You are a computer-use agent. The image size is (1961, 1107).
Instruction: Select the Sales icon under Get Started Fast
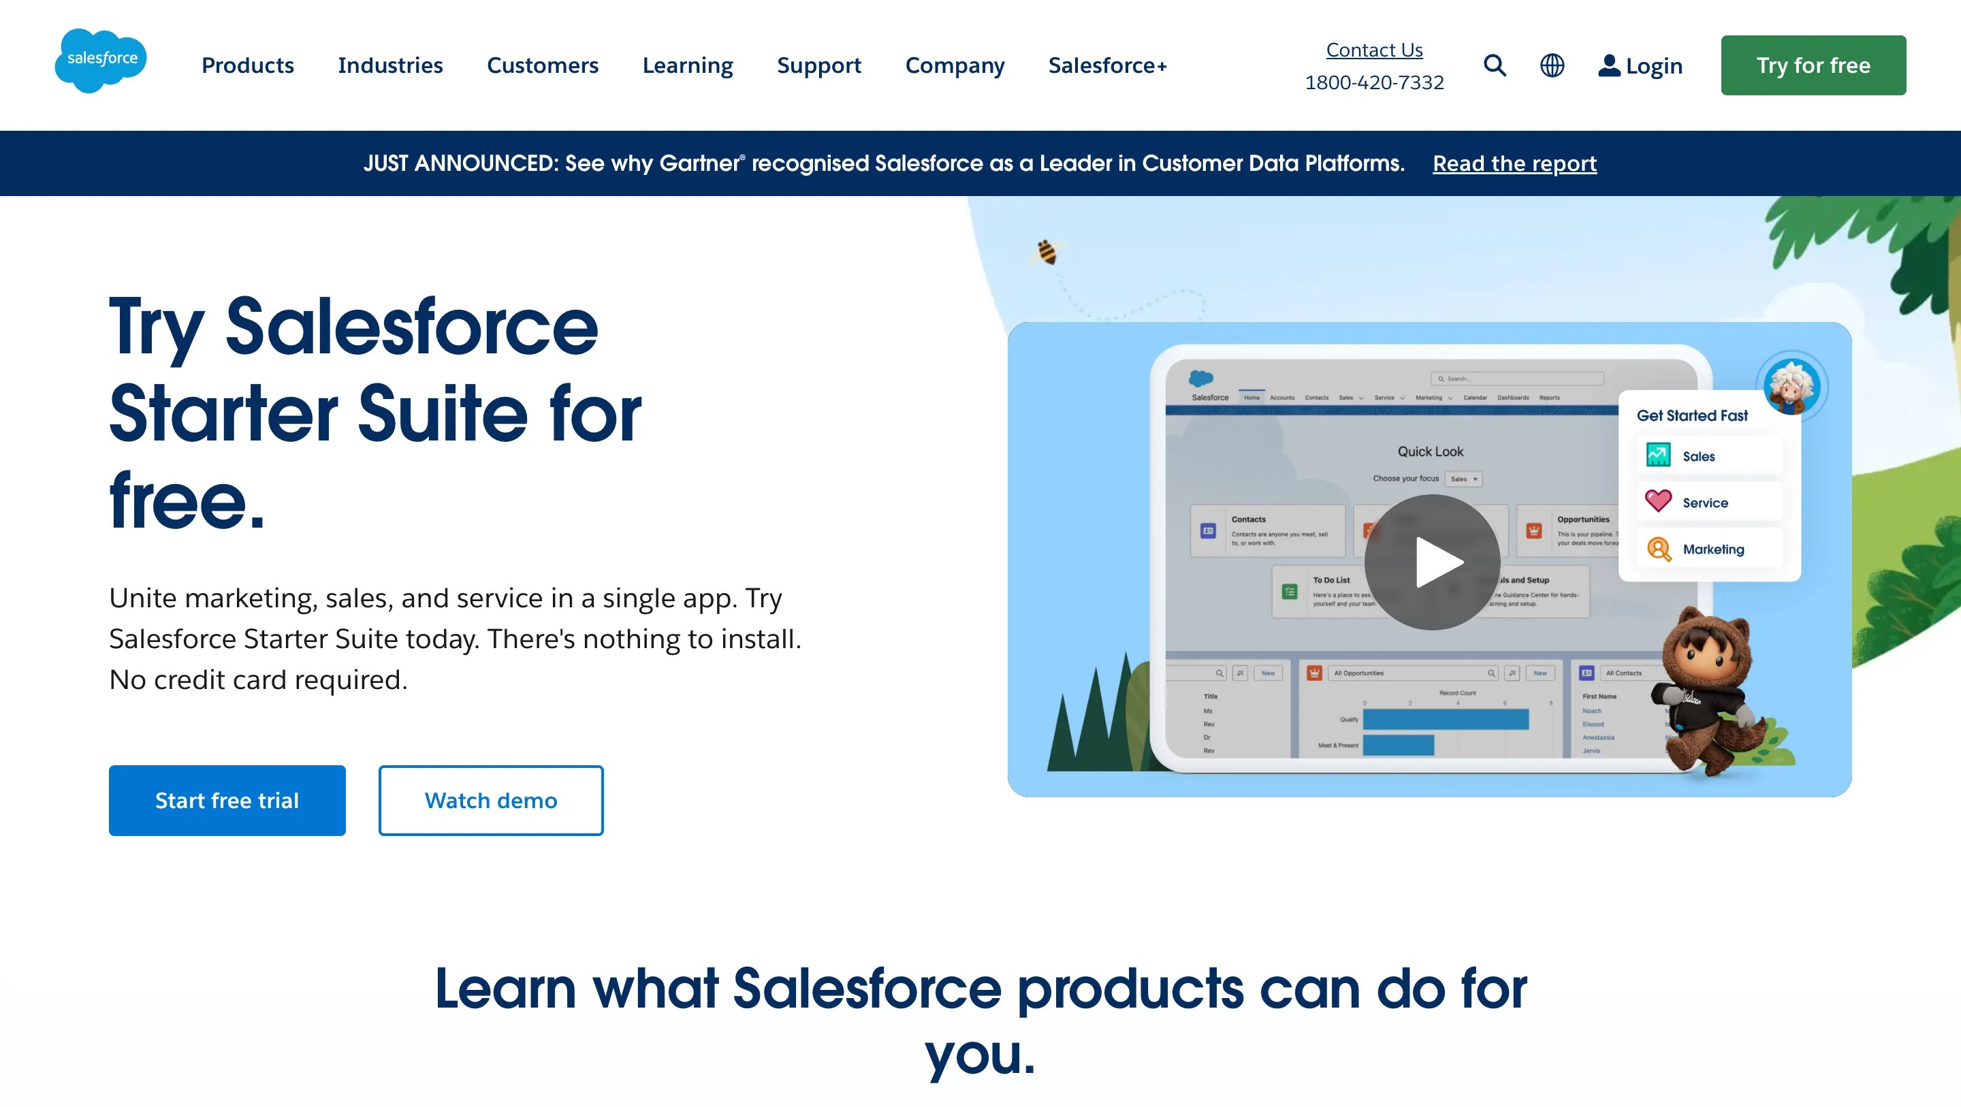(x=1659, y=455)
